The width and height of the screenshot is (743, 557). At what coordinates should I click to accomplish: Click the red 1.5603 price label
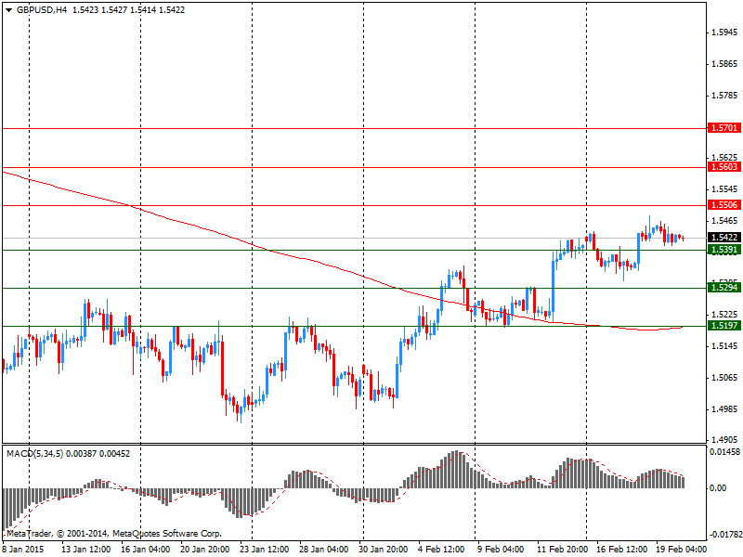click(724, 167)
